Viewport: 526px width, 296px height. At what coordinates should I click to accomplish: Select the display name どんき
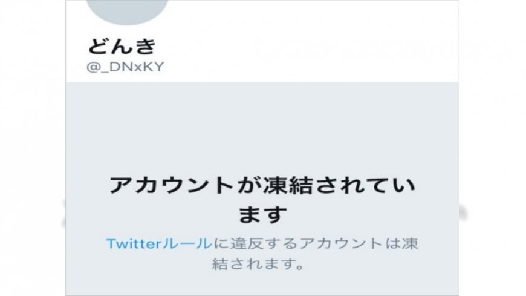122,46
